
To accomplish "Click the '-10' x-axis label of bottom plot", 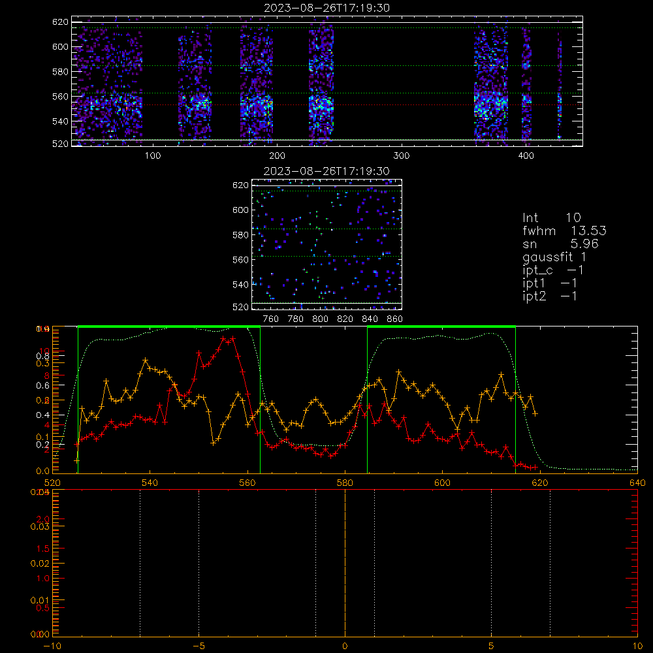I will pyautogui.click(x=52, y=646).
